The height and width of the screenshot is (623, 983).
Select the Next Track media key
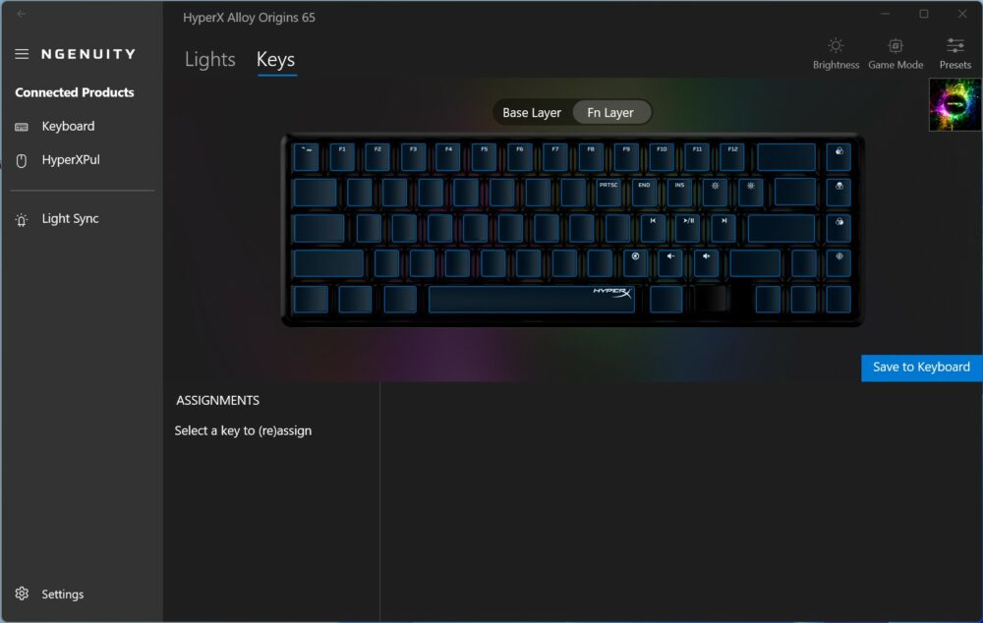(x=723, y=228)
